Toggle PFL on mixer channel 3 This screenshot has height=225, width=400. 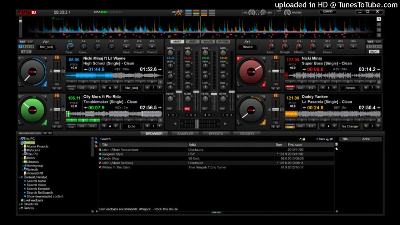(x=205, y=109)
